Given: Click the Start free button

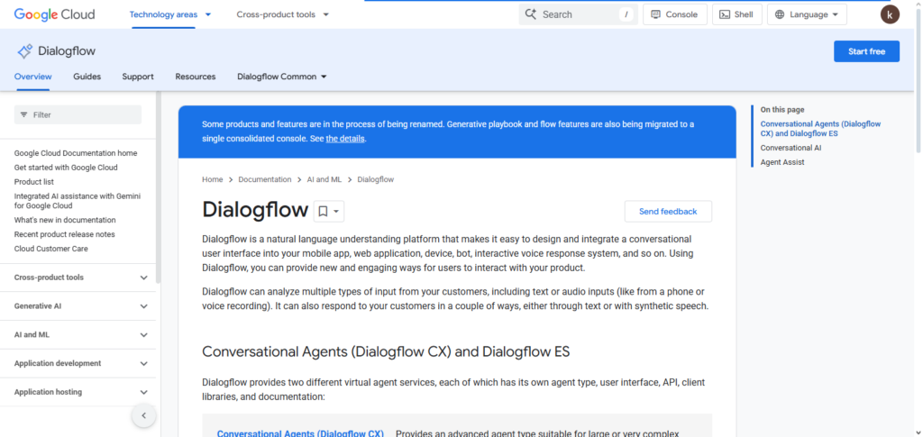Looking at the screenshot, I should pos(866,51).
